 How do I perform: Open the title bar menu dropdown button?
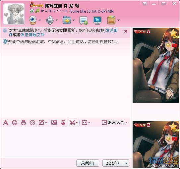[x=145, y=4]
